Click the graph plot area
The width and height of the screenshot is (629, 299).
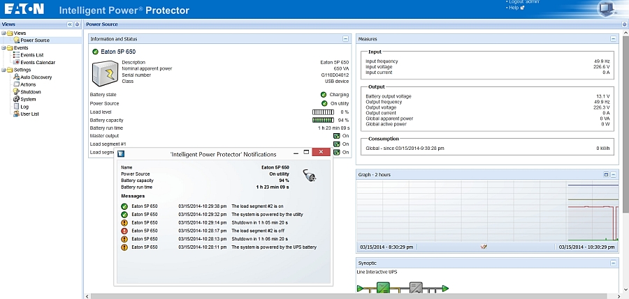pyautogui.click(x=487, y=210)
